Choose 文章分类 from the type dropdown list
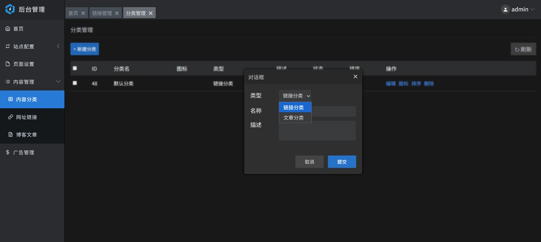The width and height of the screenshot is (541, 242). (x=295, y=118)
